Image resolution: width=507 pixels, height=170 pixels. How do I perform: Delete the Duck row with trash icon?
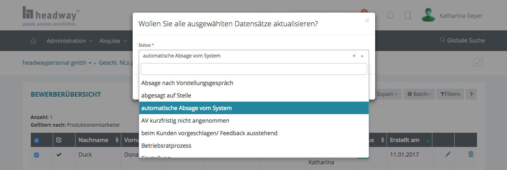point(471,154)
